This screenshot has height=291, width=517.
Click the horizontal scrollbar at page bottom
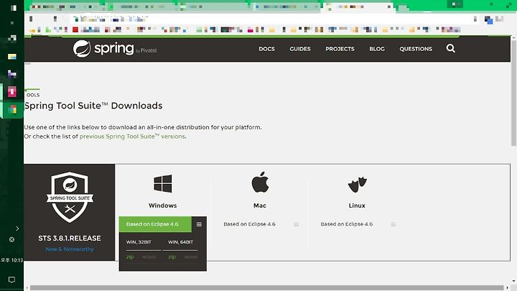[266, 287]
